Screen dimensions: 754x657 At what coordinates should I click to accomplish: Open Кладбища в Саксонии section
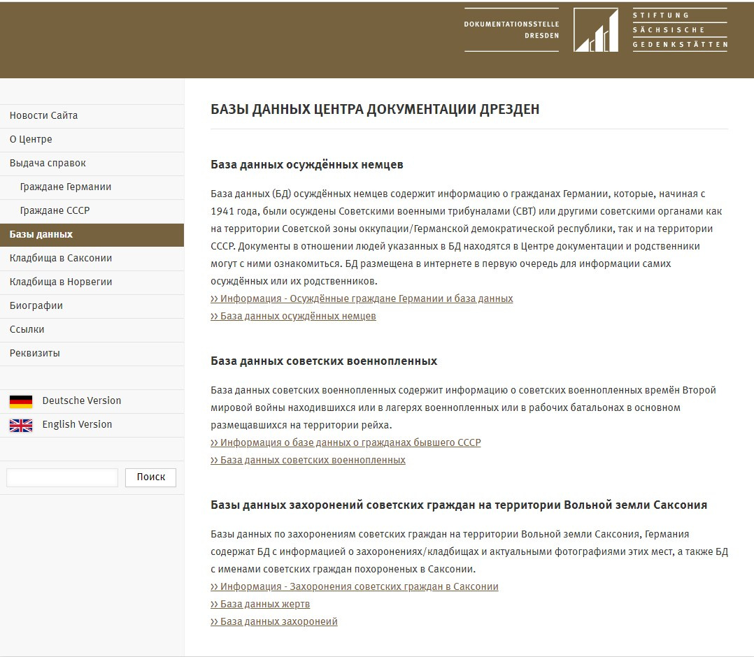point(61,259)
